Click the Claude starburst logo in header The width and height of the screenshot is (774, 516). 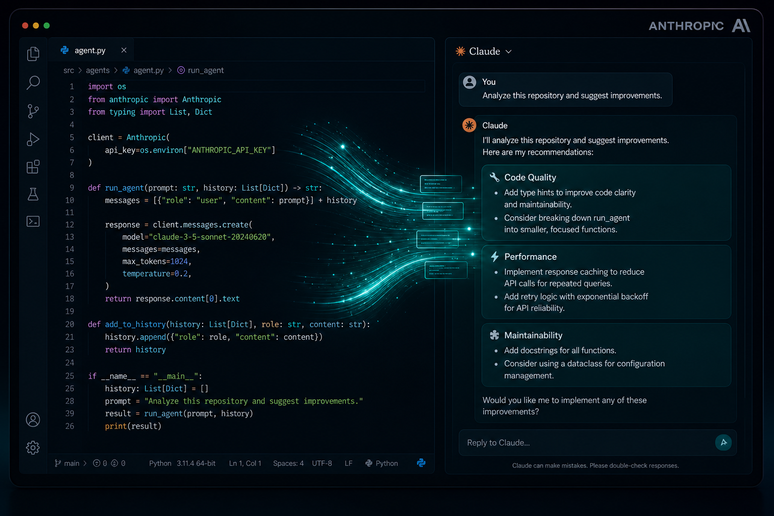point(461,51)
